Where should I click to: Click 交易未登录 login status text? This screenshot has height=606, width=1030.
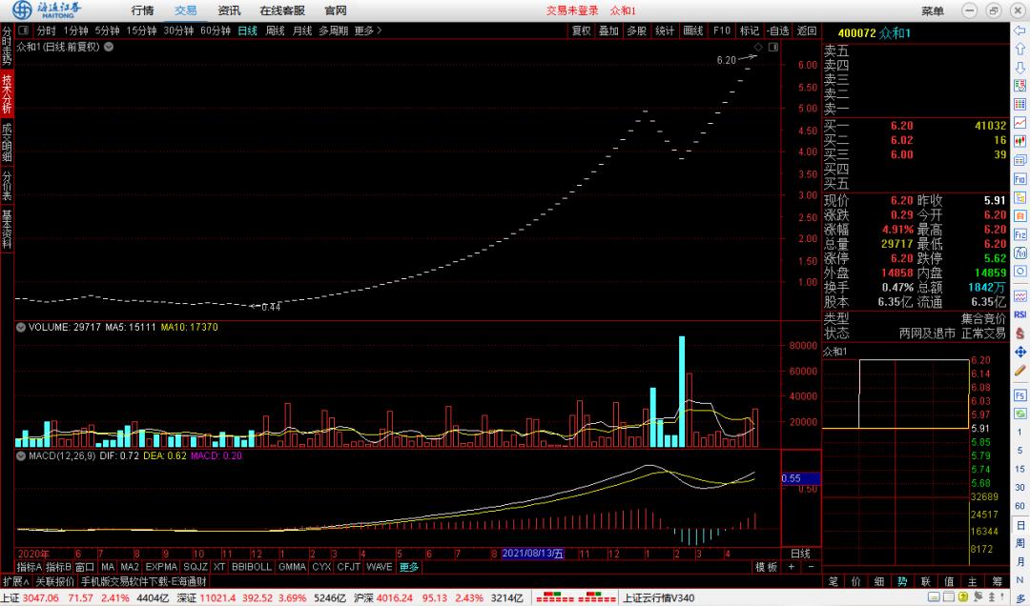pyautogui.click(x=572, y=10)
